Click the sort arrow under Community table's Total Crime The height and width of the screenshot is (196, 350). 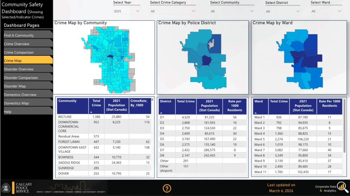(91, 112)
